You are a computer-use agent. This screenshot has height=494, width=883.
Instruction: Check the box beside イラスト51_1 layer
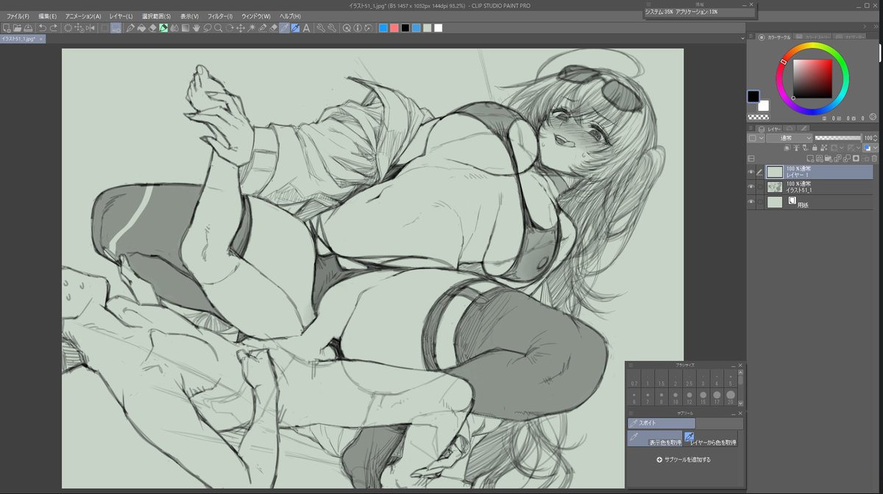[760, 187]
